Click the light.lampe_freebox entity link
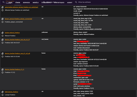Screen dimensions: 137x97 coord(11,92)
